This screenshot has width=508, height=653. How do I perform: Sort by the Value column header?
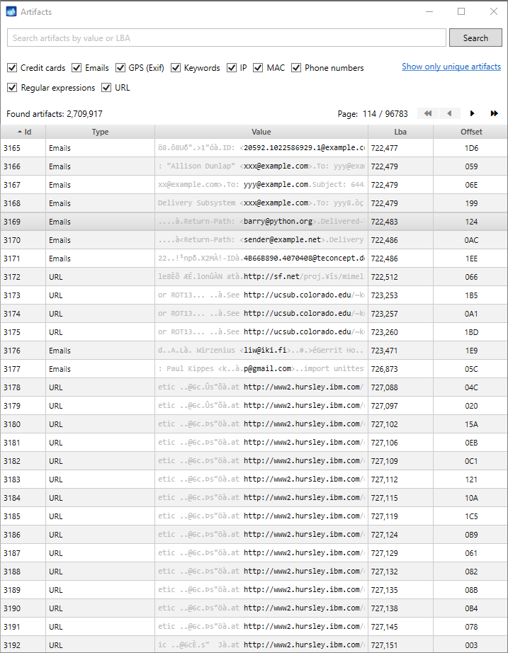pos(261,132)
